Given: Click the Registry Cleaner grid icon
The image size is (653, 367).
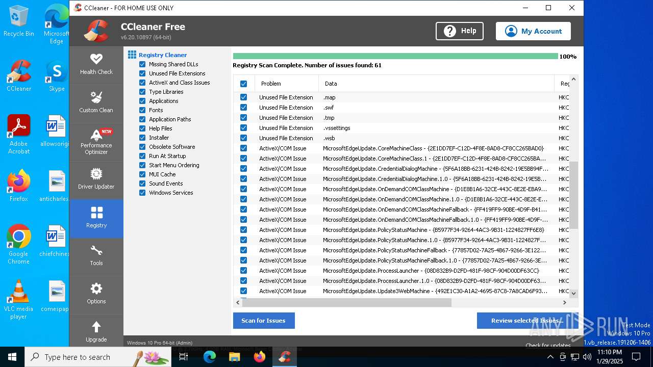Looking at the screenshot, I should 132,55.
